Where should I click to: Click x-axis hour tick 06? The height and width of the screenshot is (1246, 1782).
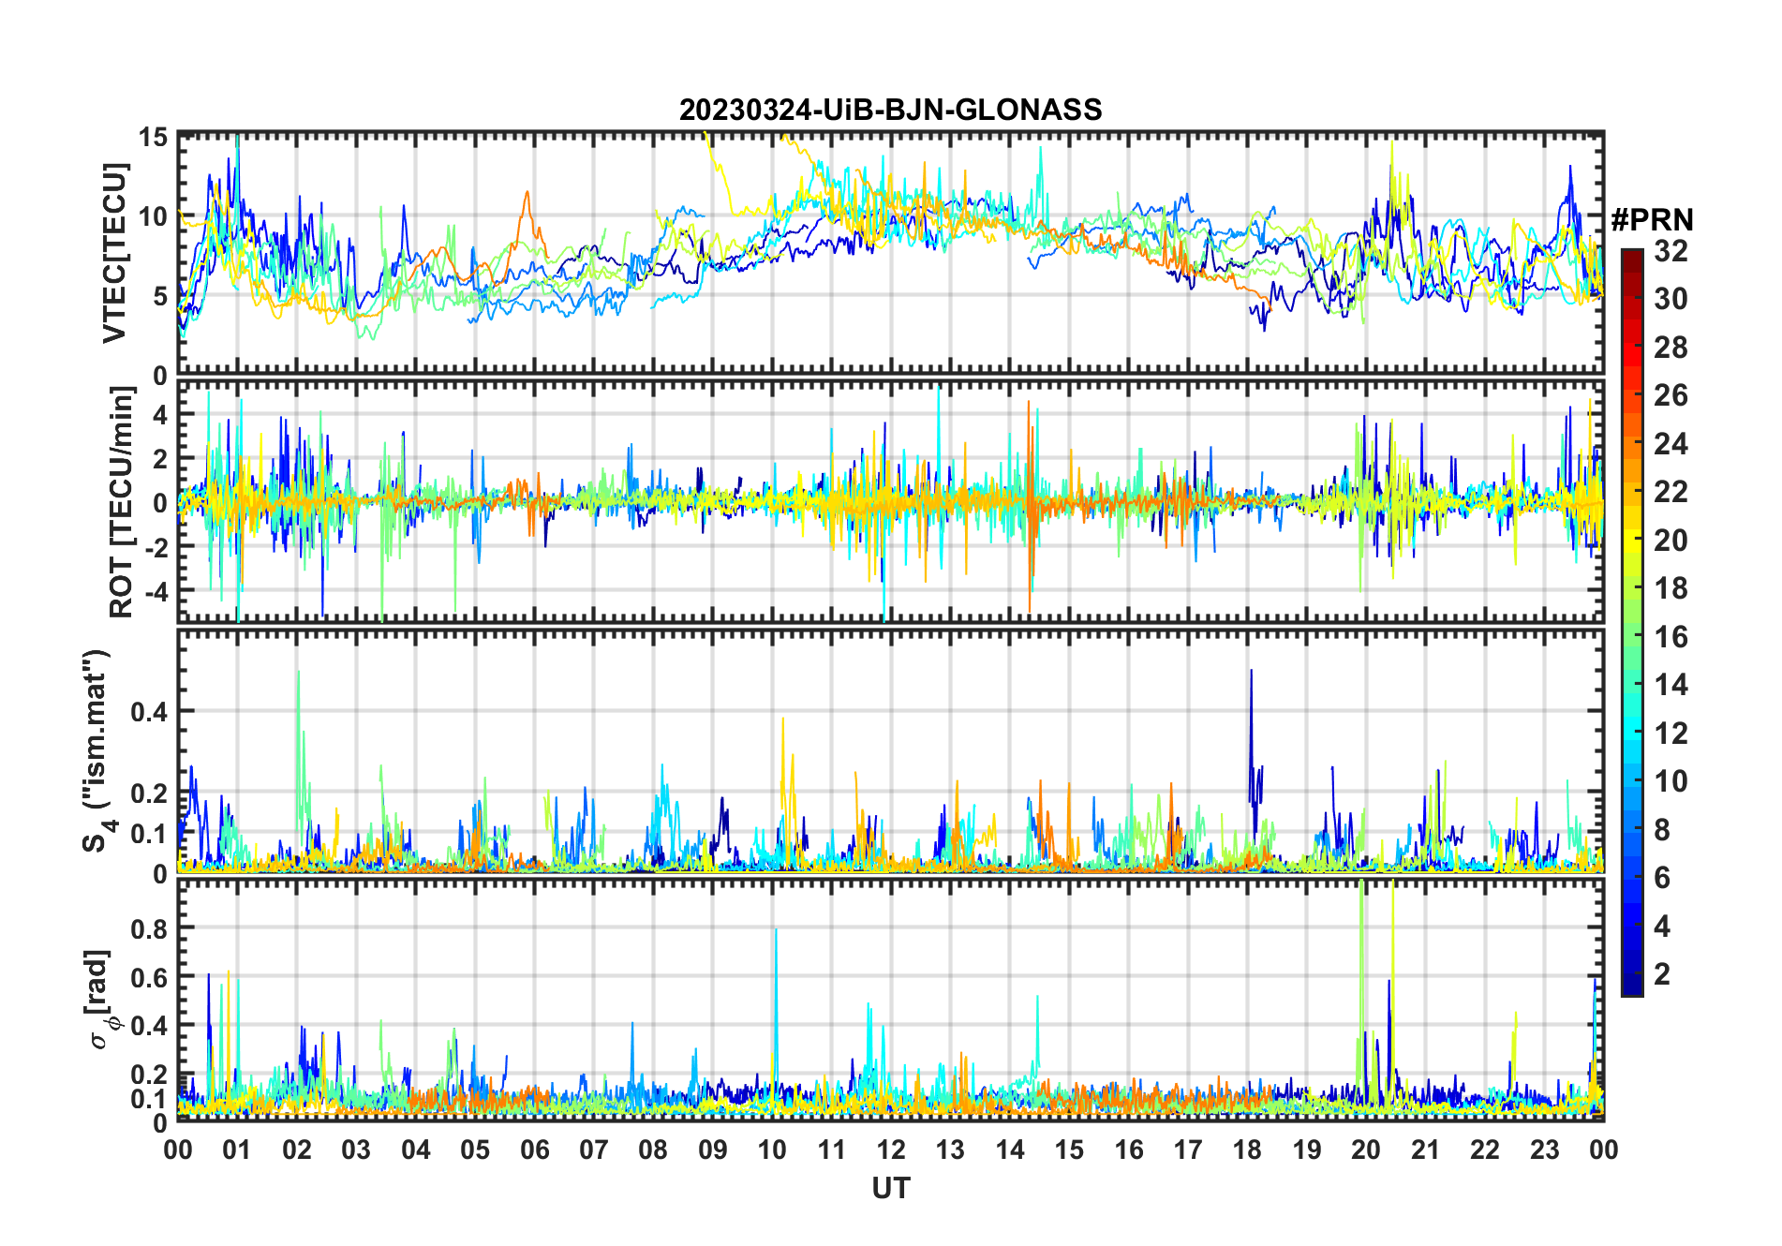coord(535,1150)
